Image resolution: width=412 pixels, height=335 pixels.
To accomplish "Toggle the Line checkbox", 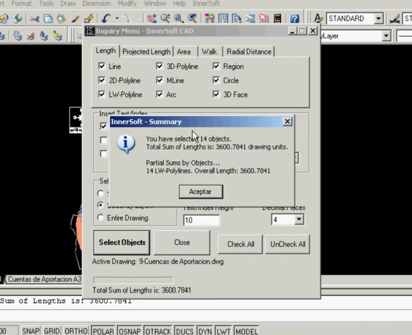I will point(102,66).
